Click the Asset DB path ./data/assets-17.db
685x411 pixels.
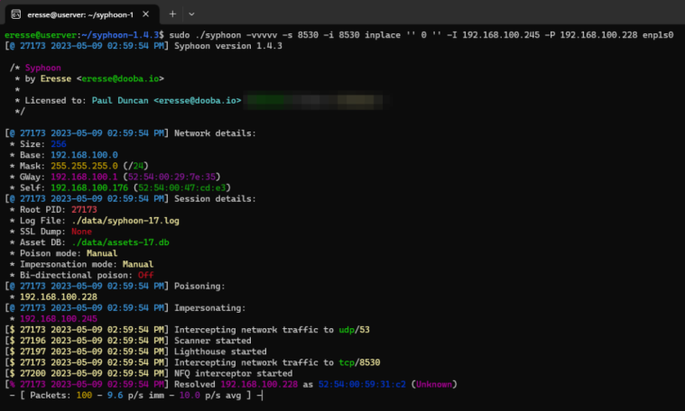pyautogui.click(x=120, y=242)
